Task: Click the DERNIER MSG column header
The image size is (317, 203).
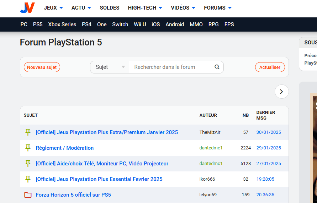Action: 266,115
